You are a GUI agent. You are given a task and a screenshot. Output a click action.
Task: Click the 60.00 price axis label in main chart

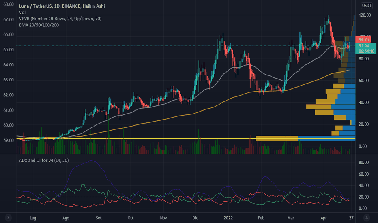pos(363,81)
